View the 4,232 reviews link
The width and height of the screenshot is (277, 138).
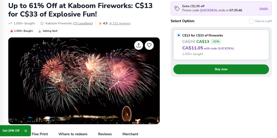pyautogui.click(x=120, y=24)
